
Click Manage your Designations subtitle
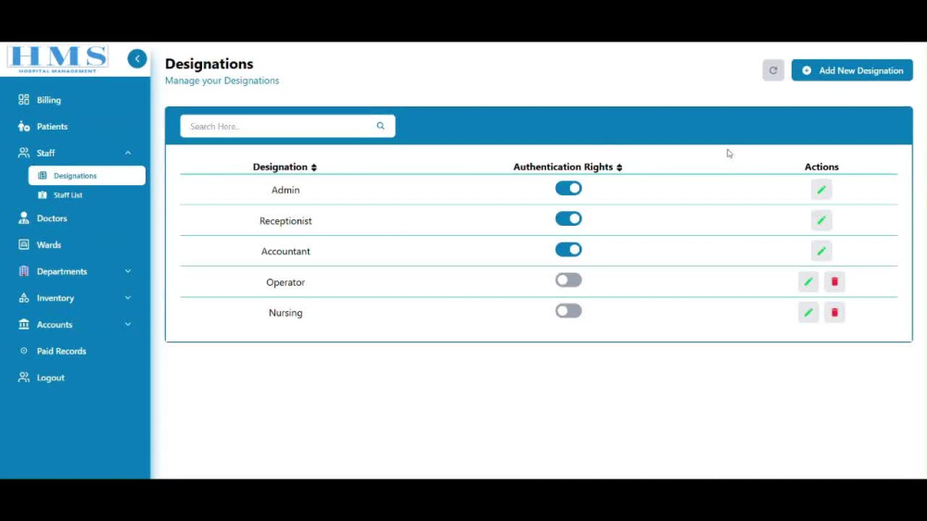coord(222,81)
